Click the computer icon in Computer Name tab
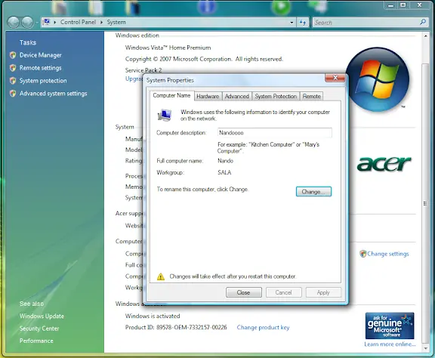Screen dimensions: 435x358 point(165,115)
